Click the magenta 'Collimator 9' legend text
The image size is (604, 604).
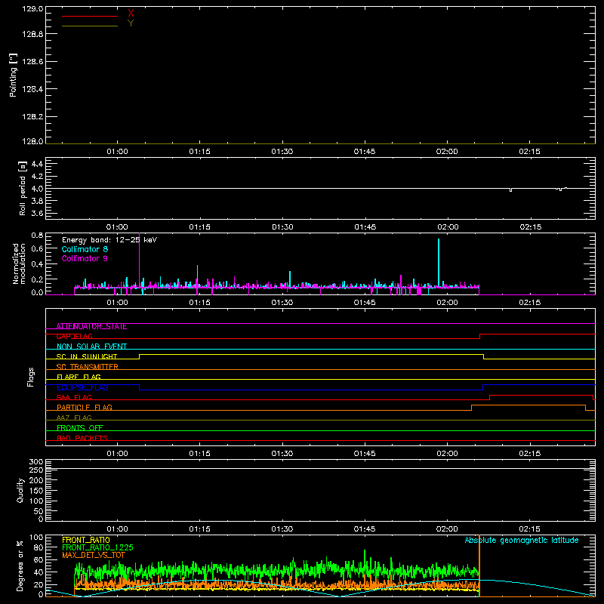click(85, 258)
